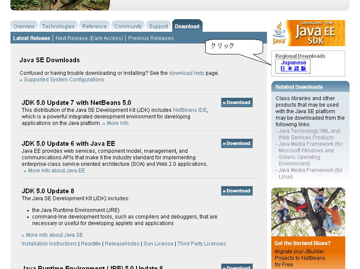Viewport: 360px width, 269px height.
Task: Open Third Party Licenses link
Action: click(202, 244)
